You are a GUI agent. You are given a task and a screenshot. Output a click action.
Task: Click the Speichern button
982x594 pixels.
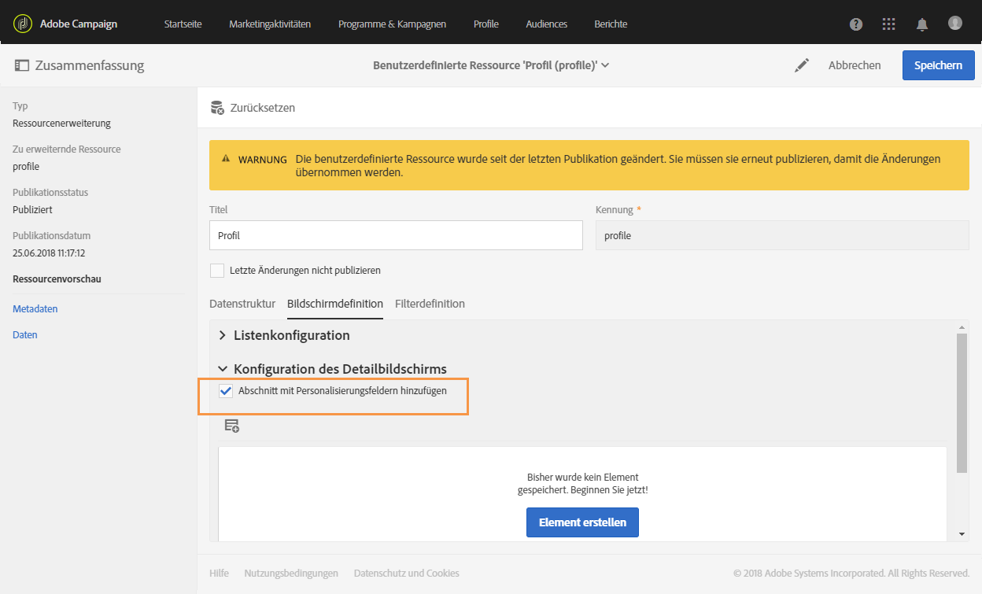(938, 65)
